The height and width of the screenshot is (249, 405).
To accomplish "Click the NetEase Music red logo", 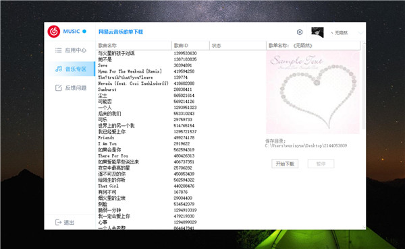I will (54, 32).
